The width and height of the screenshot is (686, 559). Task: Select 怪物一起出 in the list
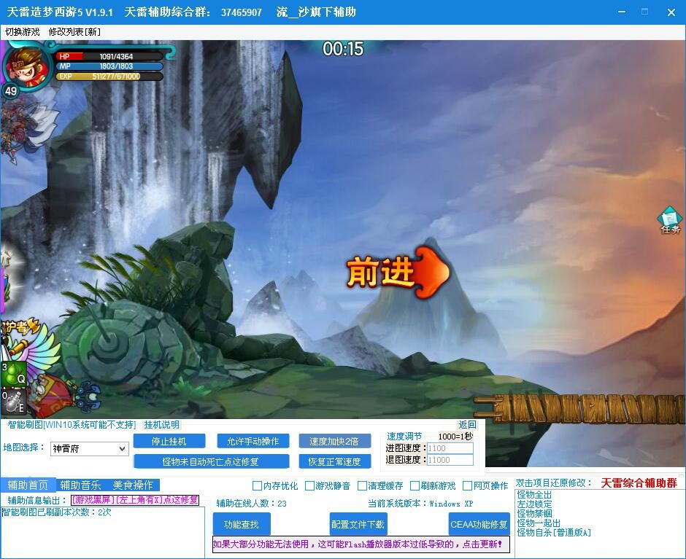[539, 523]
